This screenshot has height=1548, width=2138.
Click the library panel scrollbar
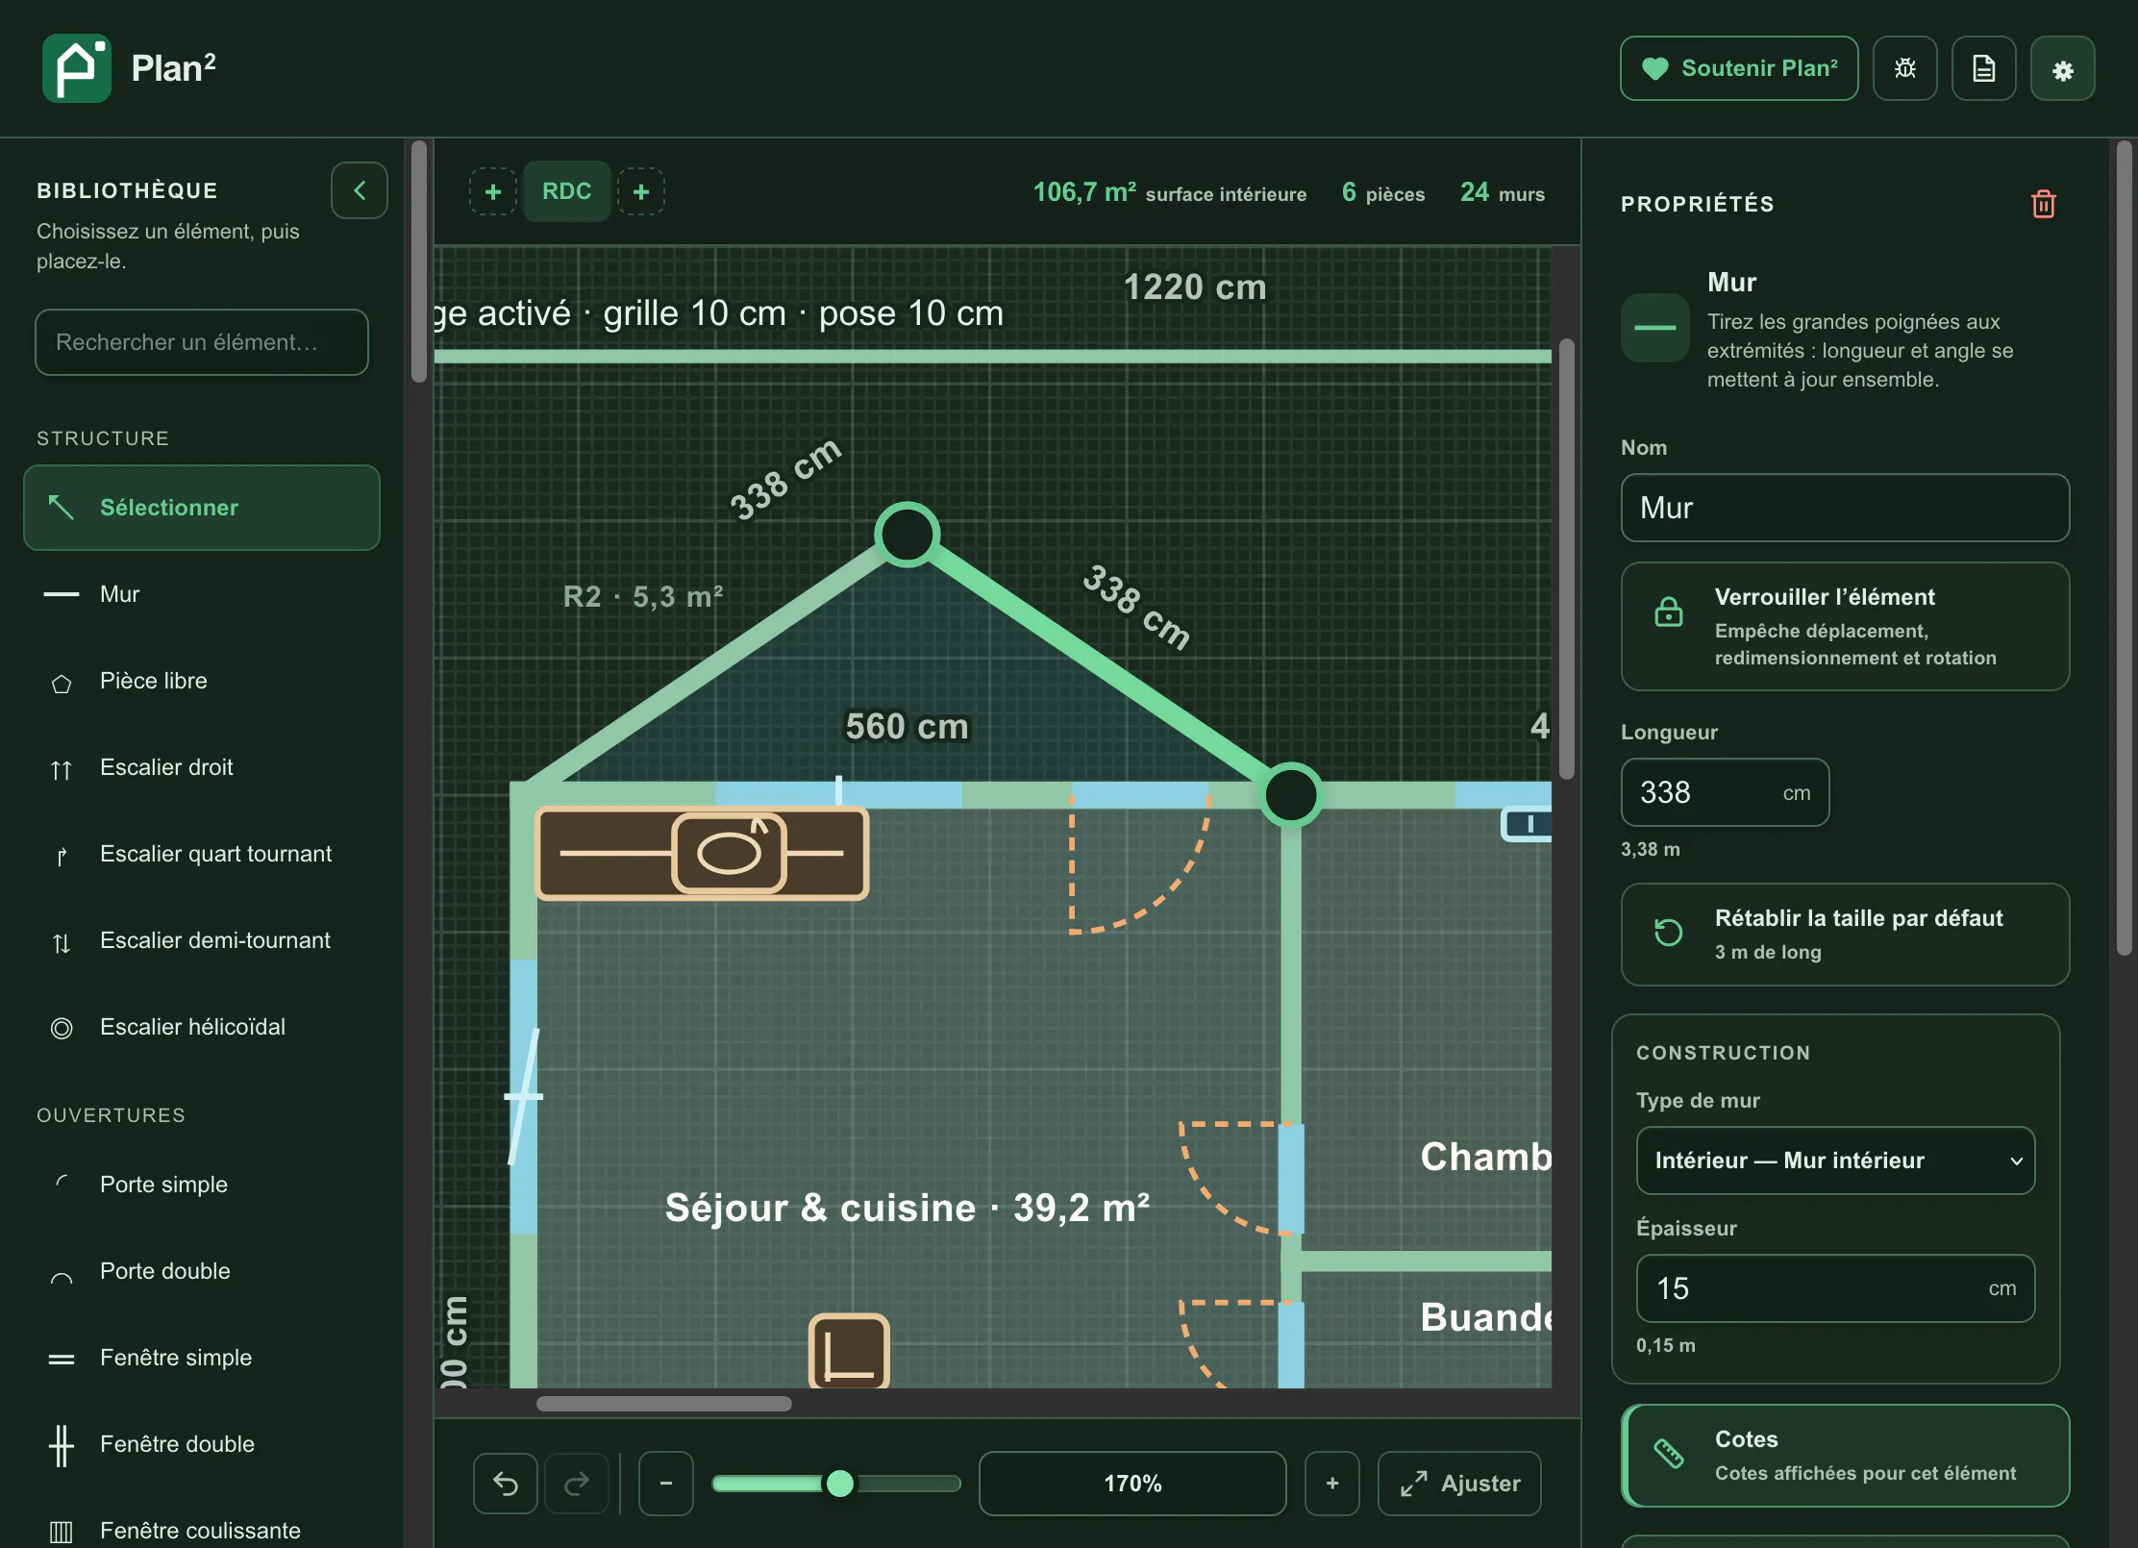pos(419,262)
